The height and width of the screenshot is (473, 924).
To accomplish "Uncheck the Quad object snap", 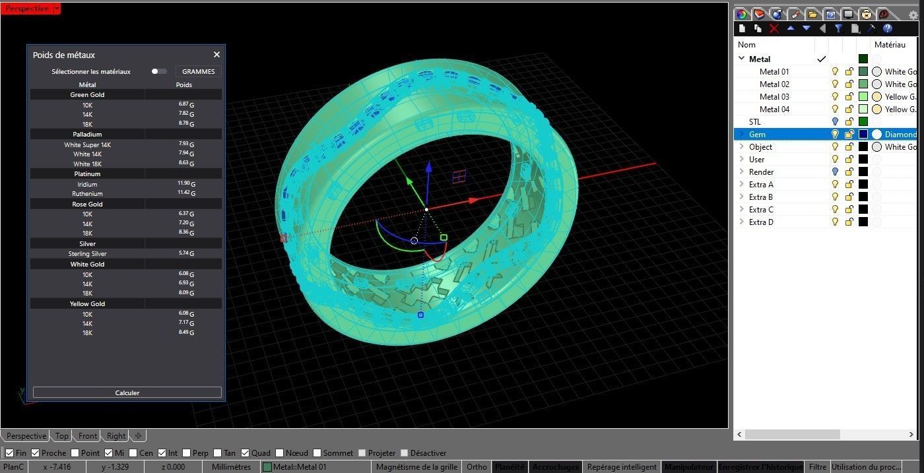I will pos(245,453).
